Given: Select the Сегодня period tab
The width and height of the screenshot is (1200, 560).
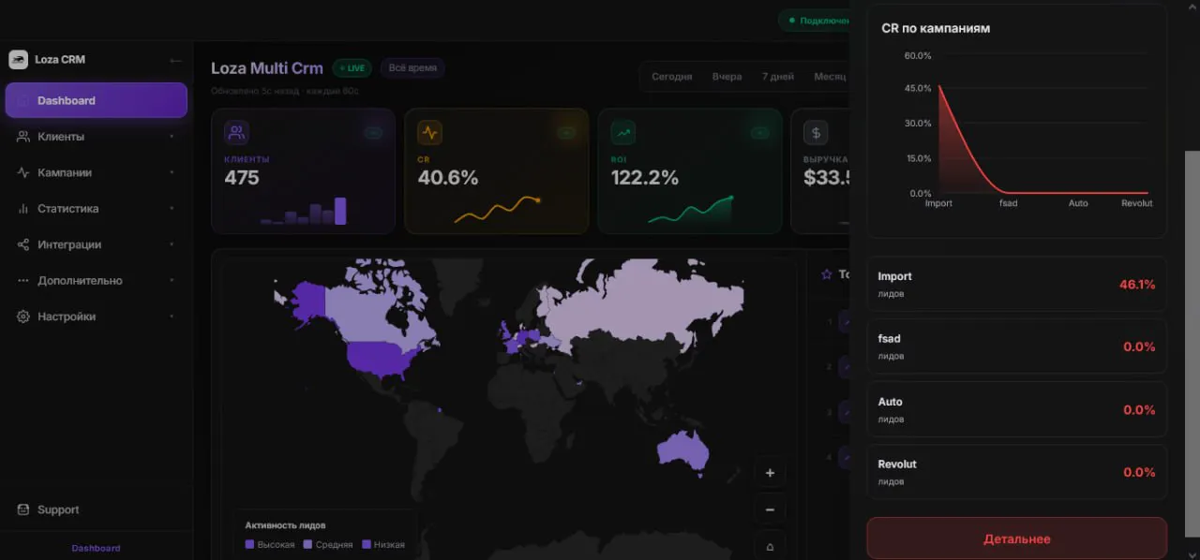Looking at the screenshot, I should tap(672, 77).
